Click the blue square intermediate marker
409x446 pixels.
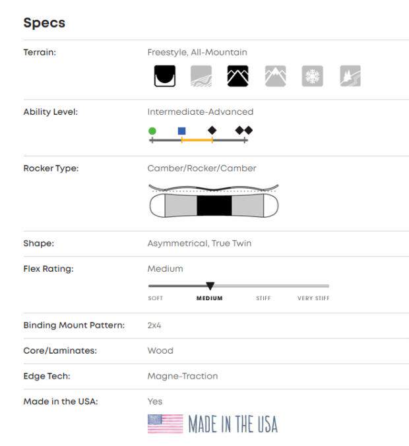pyautogui.click(x=182, y=131)
